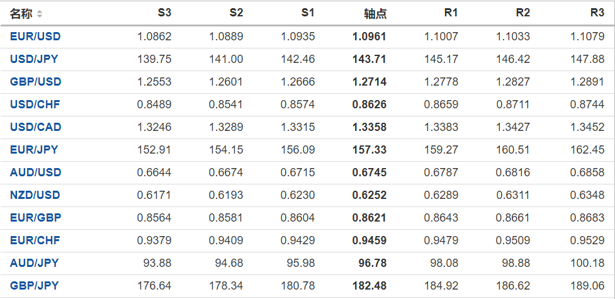
Task: Click the sort arrows beside 名称
Action: coord(40,14)
